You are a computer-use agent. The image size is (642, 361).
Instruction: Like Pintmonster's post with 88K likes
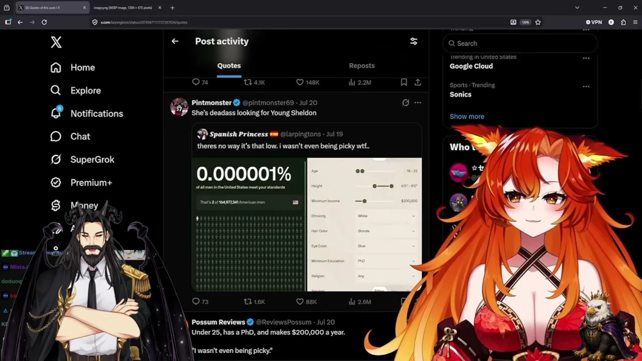point(300,302)
